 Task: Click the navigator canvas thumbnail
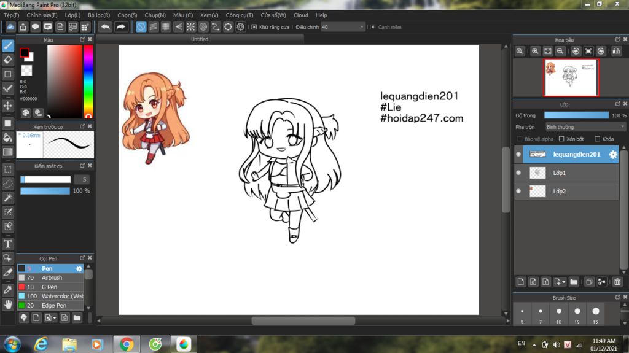click(571, 77)
